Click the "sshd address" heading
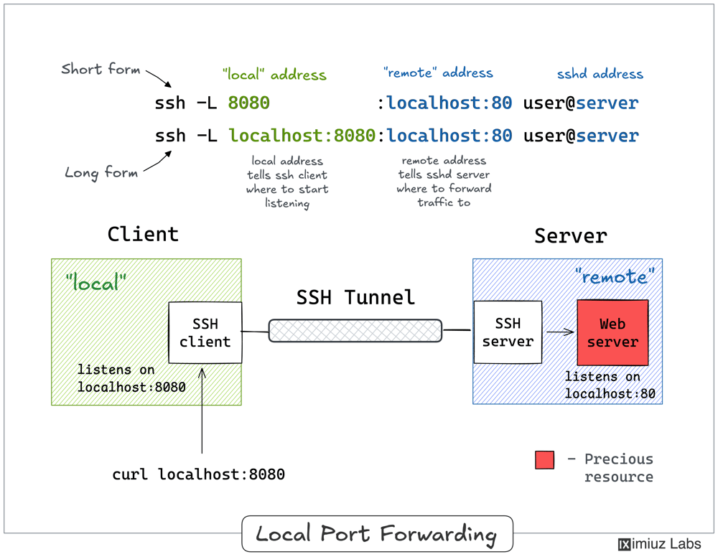This screenshot has width=718, height=557. pos(600,74)
